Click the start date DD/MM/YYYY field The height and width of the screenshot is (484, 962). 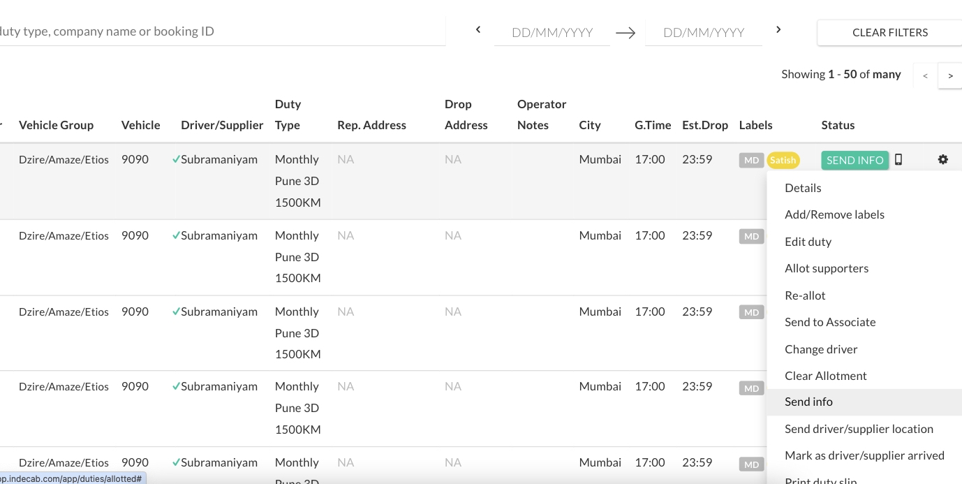552,33
